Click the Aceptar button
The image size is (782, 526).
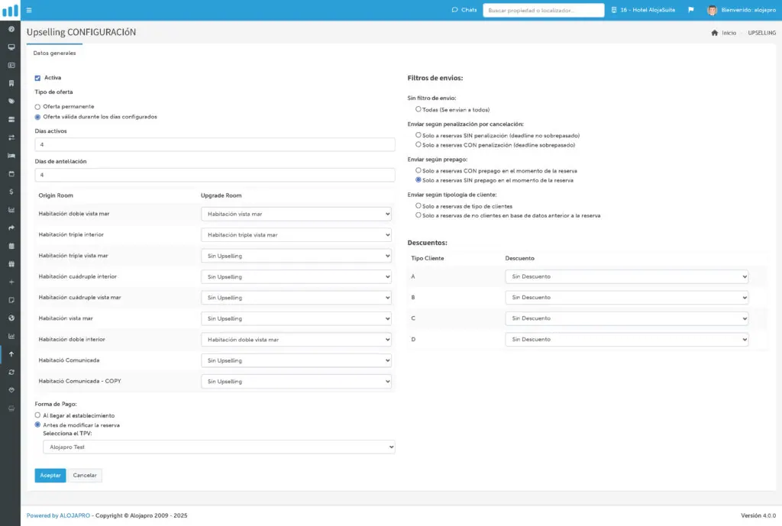[50, 476]
